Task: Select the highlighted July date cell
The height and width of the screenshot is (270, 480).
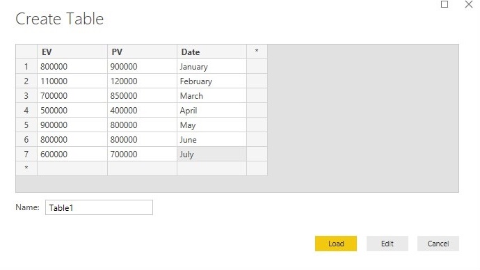Action: coord(212,154)
